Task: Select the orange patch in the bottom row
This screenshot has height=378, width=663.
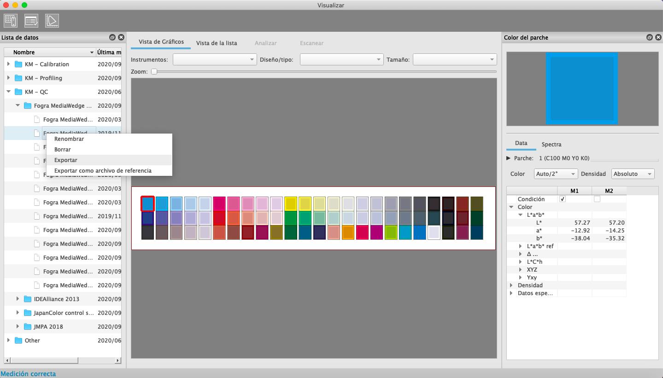Action: point(348,233)
